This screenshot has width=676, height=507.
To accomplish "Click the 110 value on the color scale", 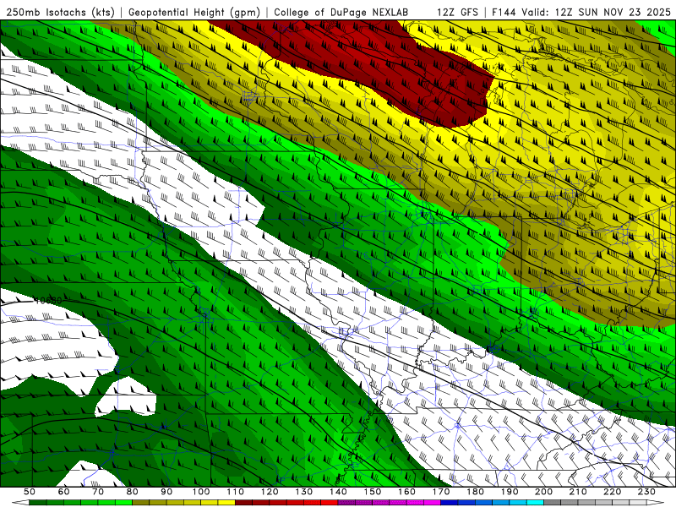I will (x=235, y=492).
